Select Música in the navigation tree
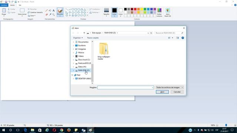 click(x=81, y=52)
